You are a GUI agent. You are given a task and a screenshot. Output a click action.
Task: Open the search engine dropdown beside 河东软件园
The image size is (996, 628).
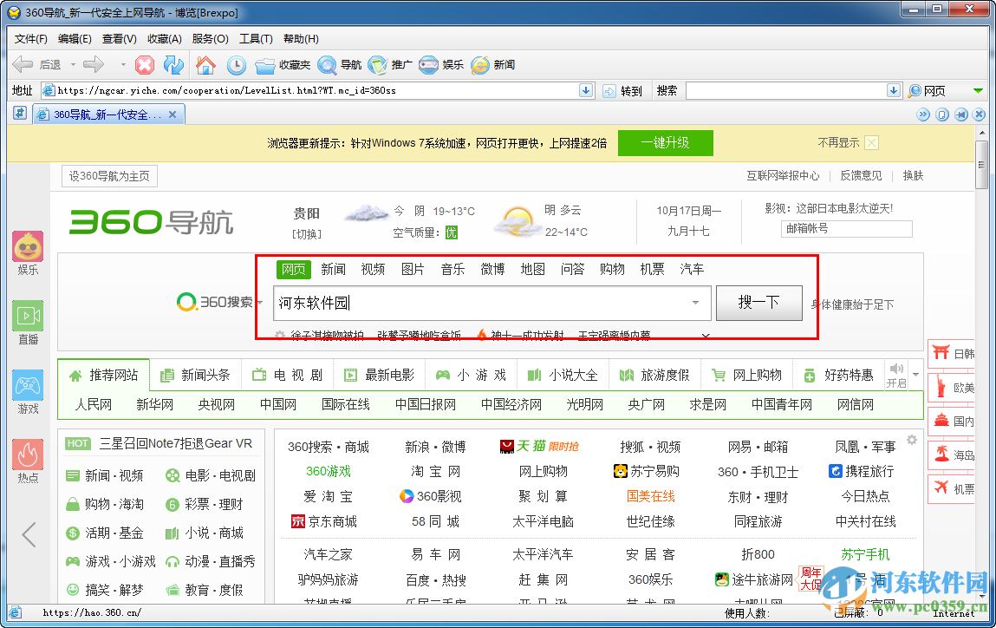tap(695, 304)
